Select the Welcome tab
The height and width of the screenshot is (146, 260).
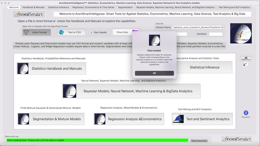pos(14,7)
